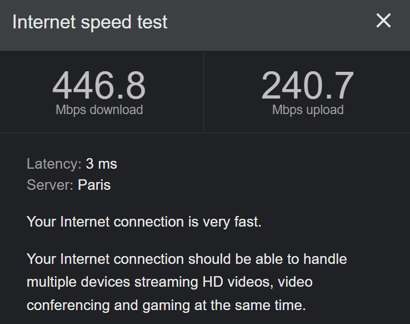Screen dimensions: 410x324
Task: Click the divider between download and upload
Action: click(203, 92)
